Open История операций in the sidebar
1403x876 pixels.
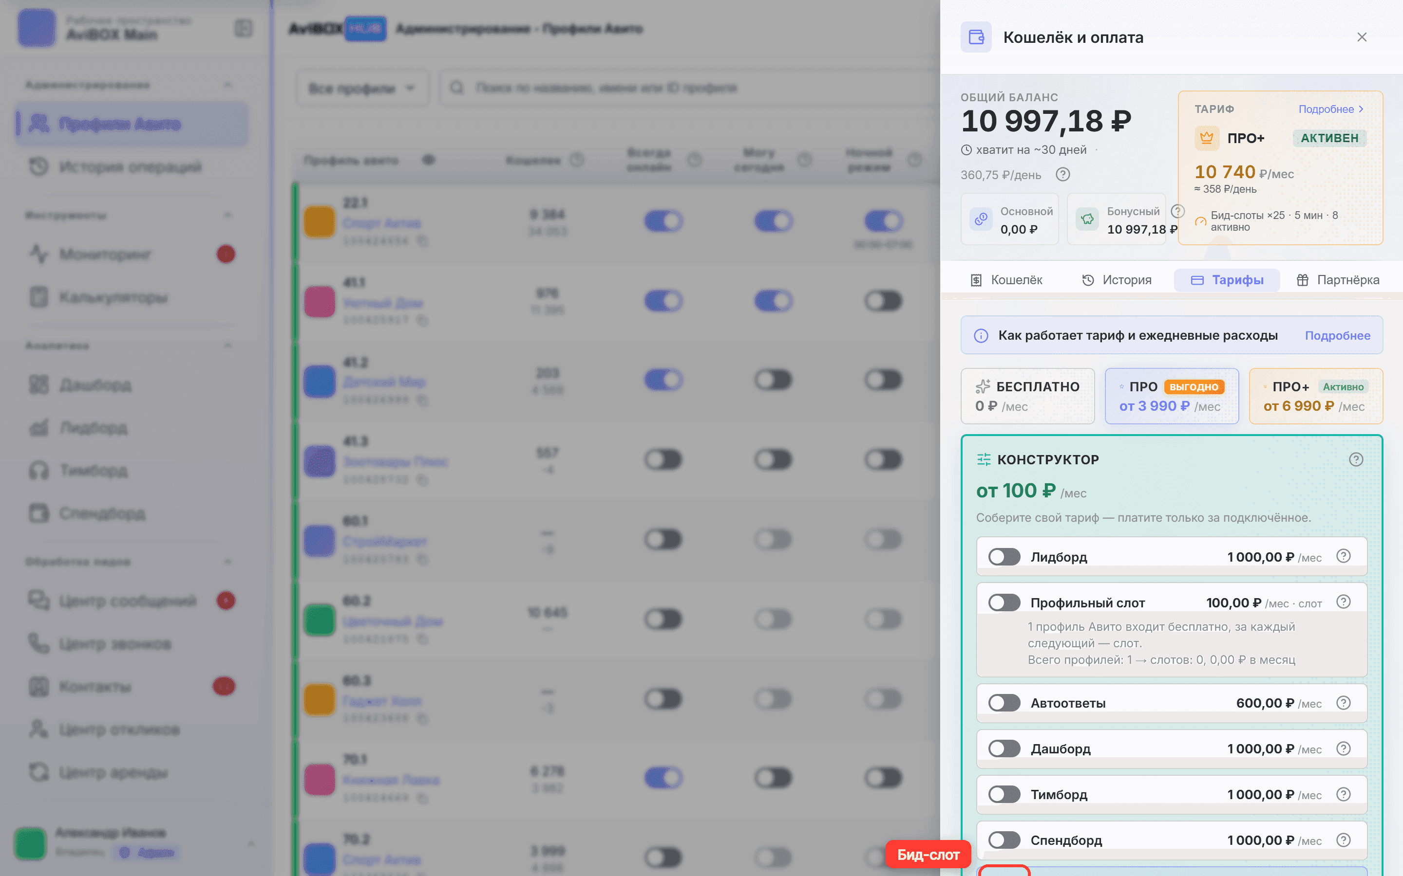[x=132, y=167]
